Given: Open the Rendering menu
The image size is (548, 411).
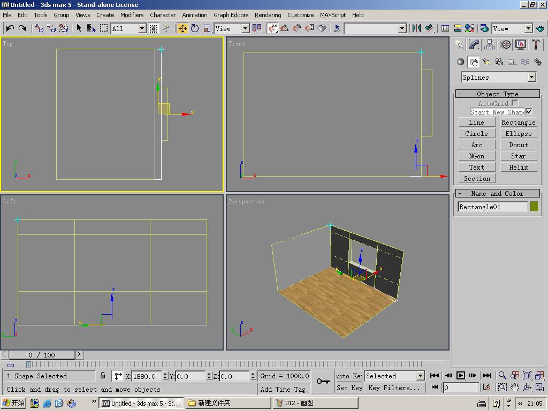Looking at the screenshot, I should click(268, 15).
